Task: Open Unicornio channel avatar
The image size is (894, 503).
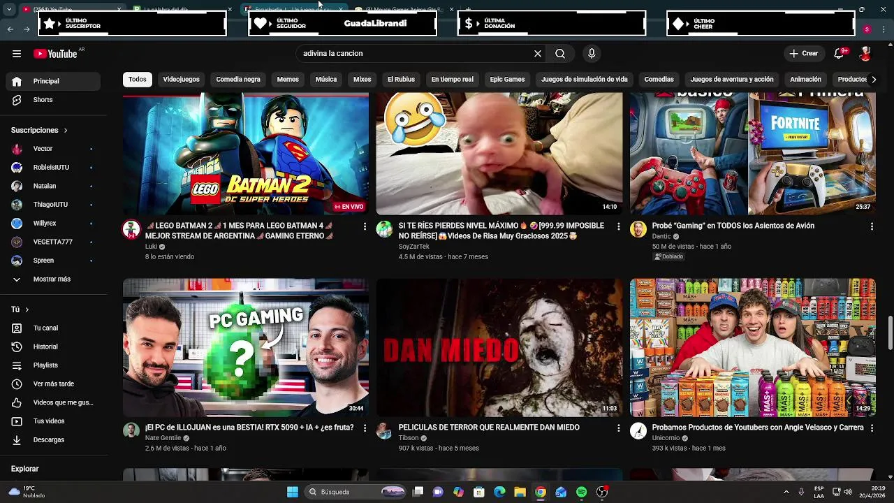Action: (x=638, y=431)
